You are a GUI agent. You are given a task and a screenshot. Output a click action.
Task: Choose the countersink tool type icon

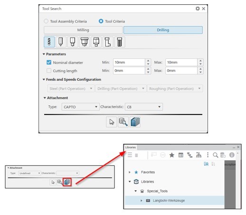pos(85,42)
